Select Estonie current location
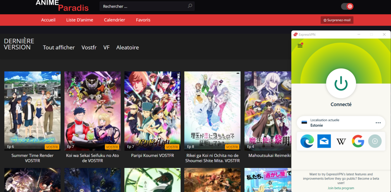Screen dimensions: 391x192 (341, 123)
